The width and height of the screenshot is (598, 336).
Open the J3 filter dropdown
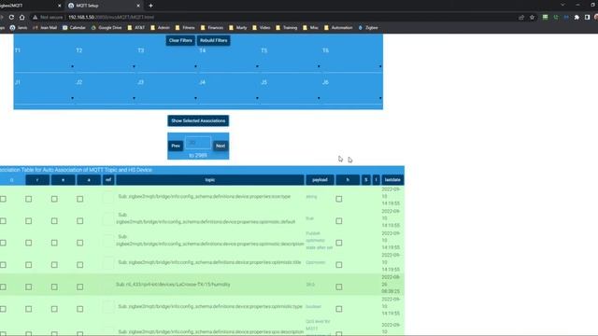click(168, 98)
